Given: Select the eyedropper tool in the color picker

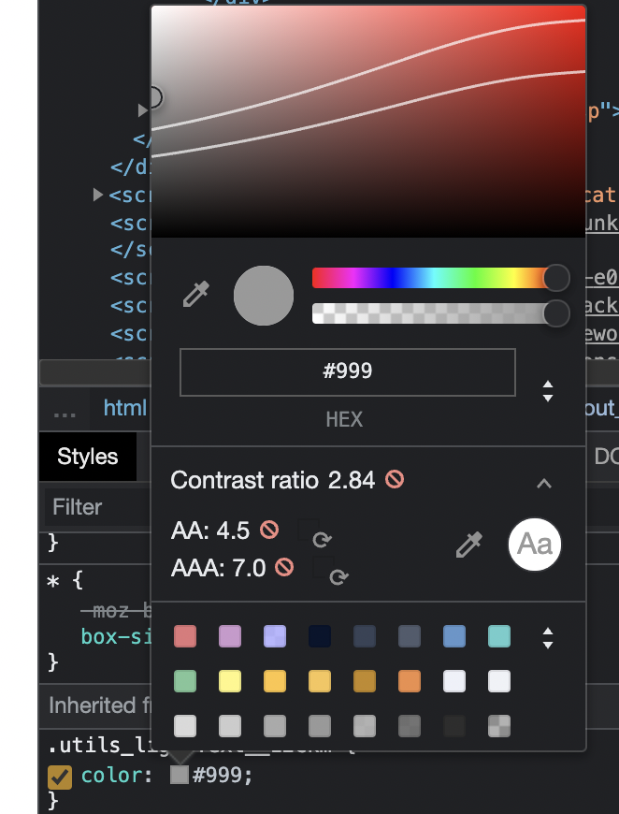Looking at the screenshot, I should pos(197,295).
